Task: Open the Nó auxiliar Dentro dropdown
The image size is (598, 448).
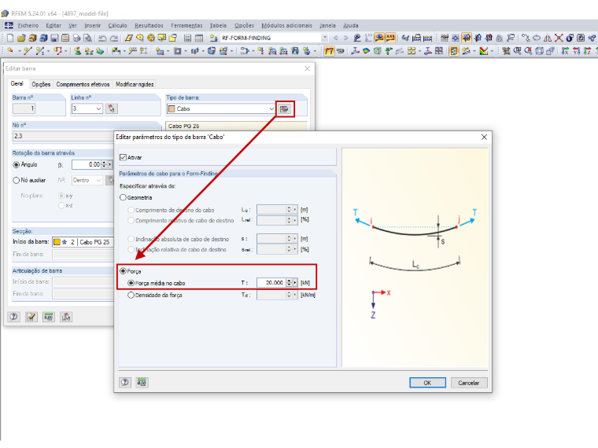Action: (99, 180)
